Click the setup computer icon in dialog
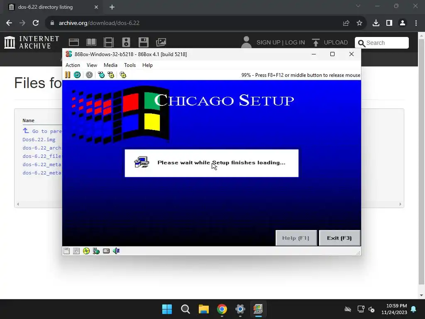This screenshot has height=319, width=425. [142, 162]
